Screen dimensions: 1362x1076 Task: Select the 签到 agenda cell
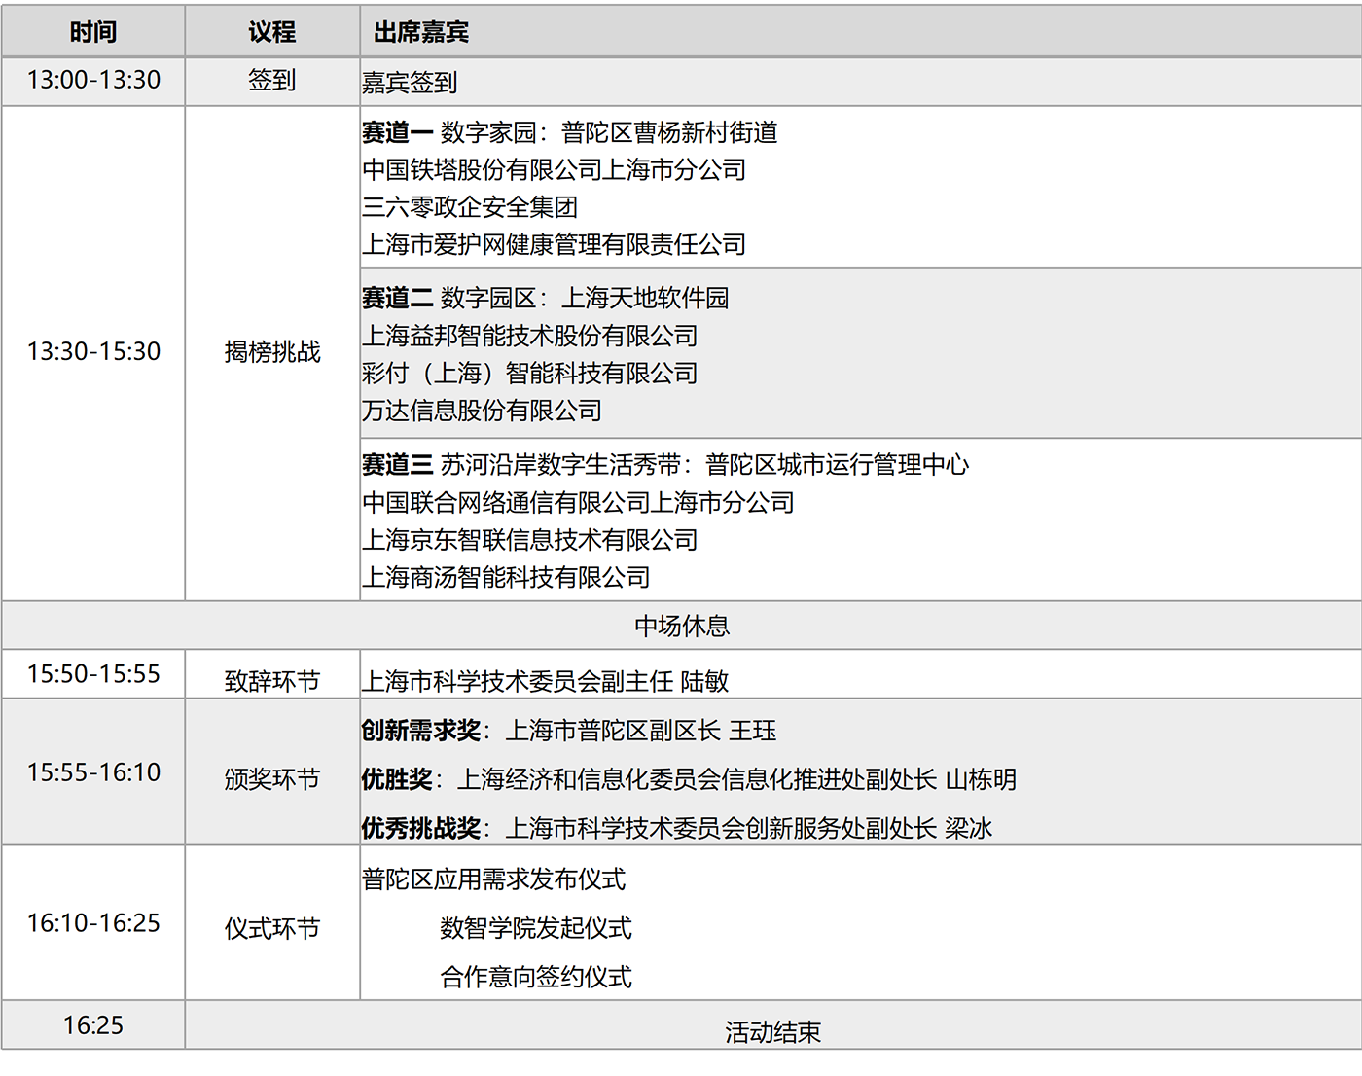(x=272, y=81)
